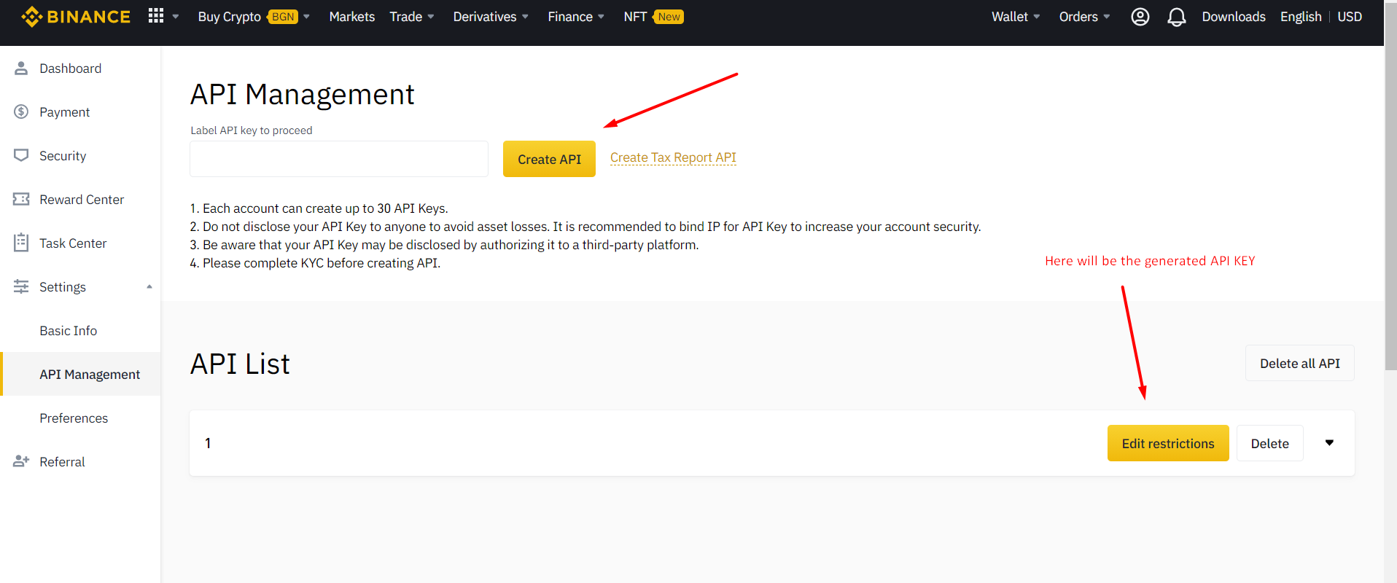Click the Security shield icon
Viewport: 1397px width, 583px height.
(x=21, y=155)
